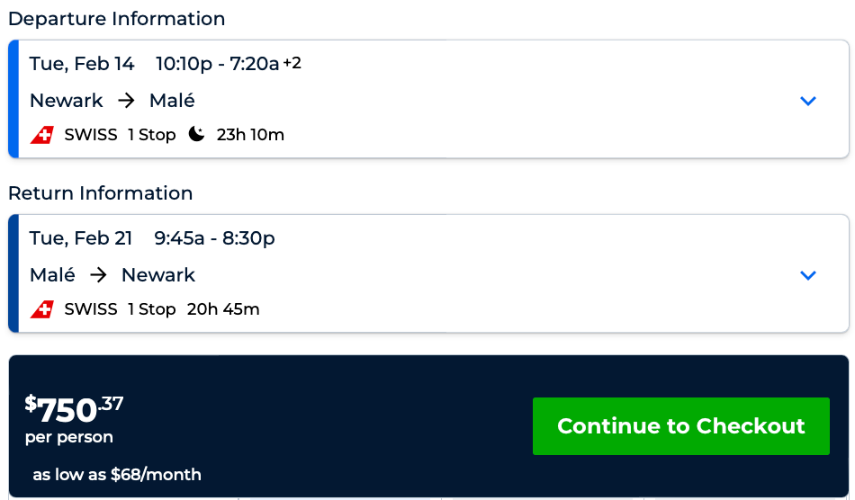Select the 1 Stop label on return flight

[151, 309]
